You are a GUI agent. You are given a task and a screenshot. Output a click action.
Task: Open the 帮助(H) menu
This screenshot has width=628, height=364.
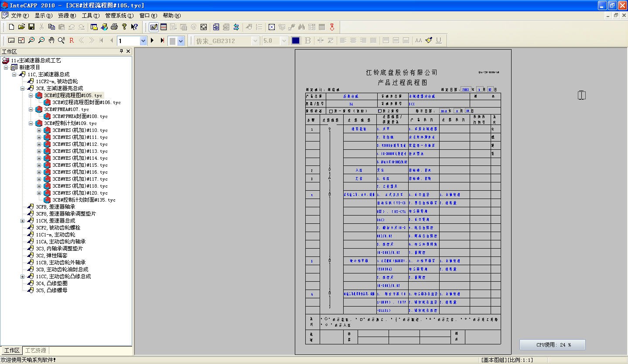coord(171,16)
